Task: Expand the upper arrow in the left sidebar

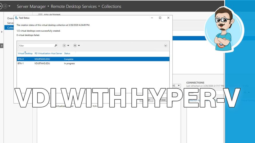Action: tap(2, 32)
